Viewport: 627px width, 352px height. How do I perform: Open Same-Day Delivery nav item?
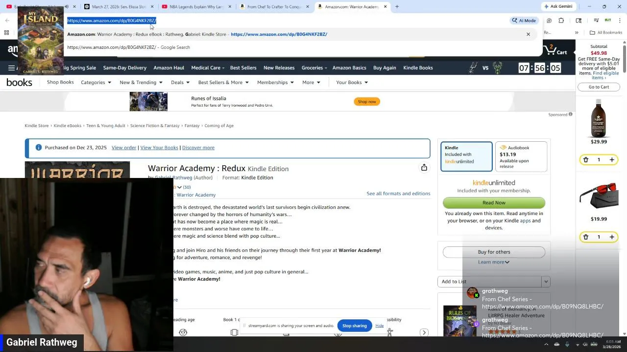click(x=125, y=68)
